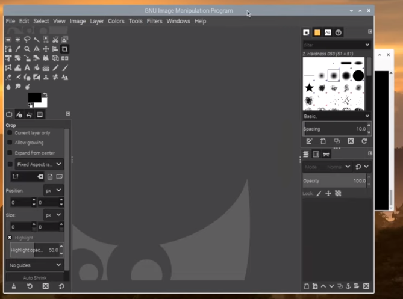Open the Windows menu

(178, 21)
